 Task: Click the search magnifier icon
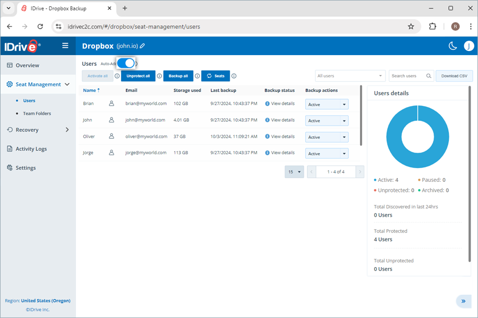pos(429,76)
